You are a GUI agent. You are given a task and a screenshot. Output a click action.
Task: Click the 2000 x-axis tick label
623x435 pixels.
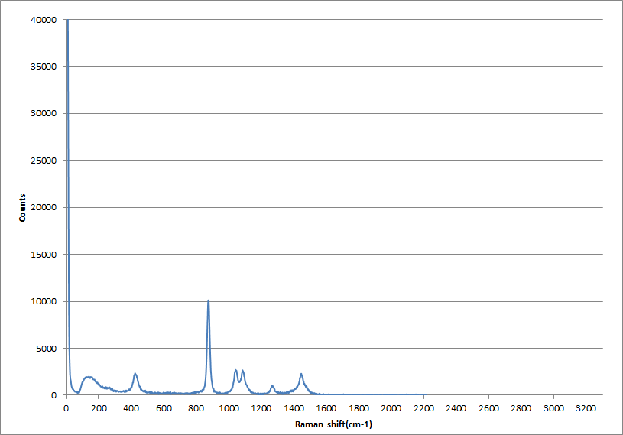[391, 407]
